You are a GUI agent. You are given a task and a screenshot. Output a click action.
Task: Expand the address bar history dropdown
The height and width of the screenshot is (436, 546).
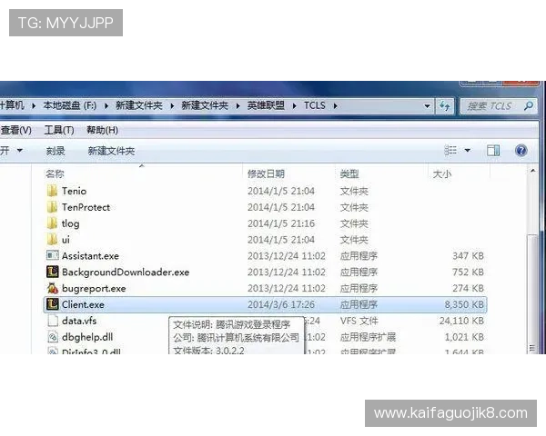click(x=427, y=105)
